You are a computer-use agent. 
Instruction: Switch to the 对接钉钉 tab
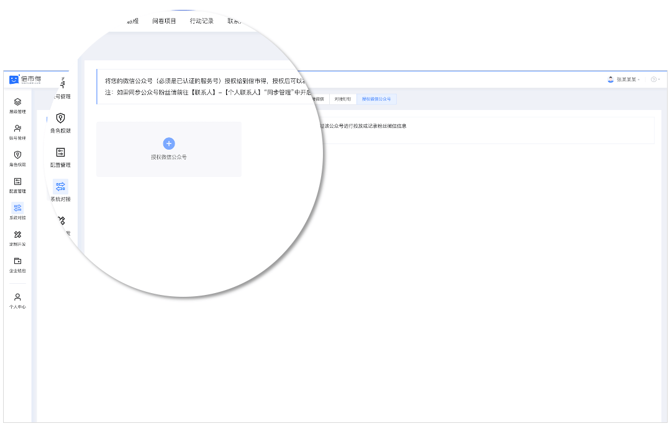point(343,99)
